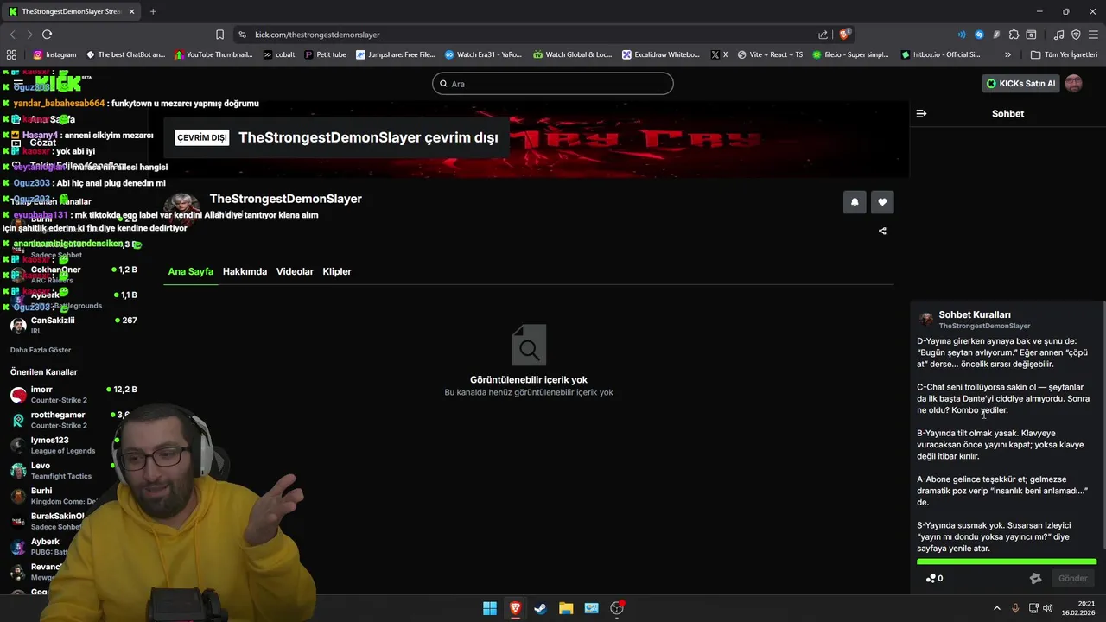Open Excalidraw Whitebo... bookmark
The width and height of the screenshot is (1106, 622).
pyautogui.click(x=661, y=54)
